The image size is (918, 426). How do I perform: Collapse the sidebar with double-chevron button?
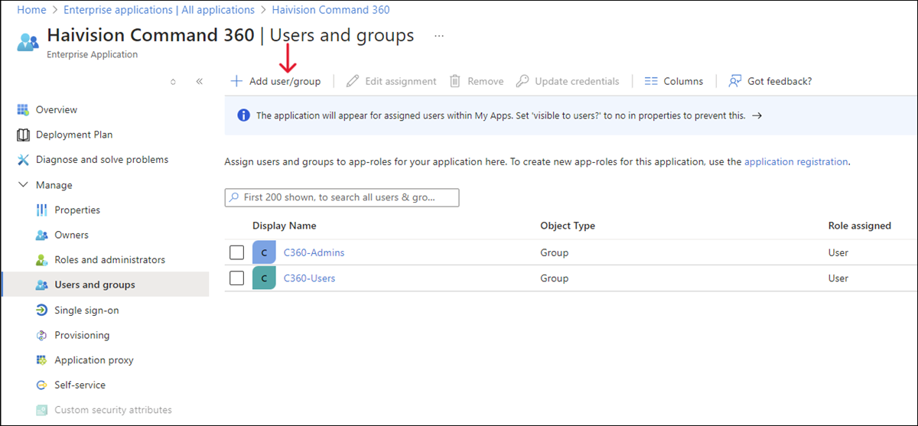199,81
